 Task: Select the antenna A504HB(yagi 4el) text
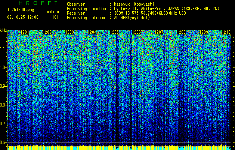click(132, 18)
